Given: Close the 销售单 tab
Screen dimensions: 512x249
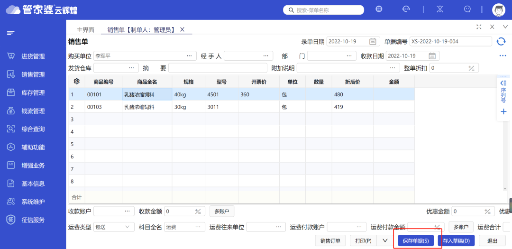Looking at the screenshot, I should tap(182, 29).
